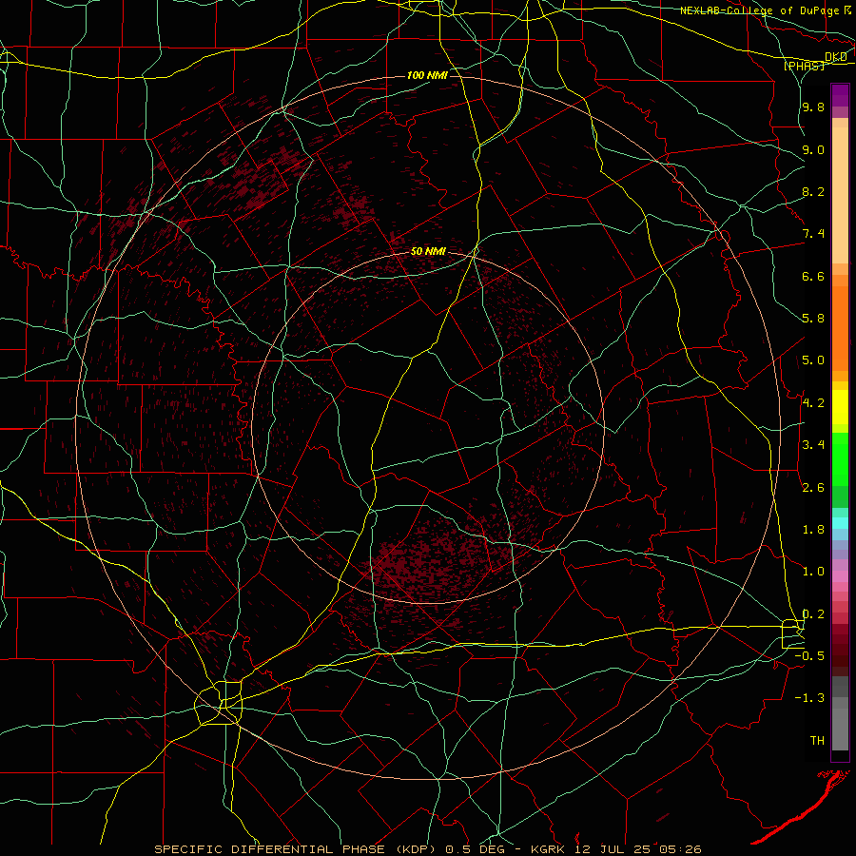Screen dimensions: 856x856
Task: Click the 1.0 value on color scale
Action: (813, 572)
